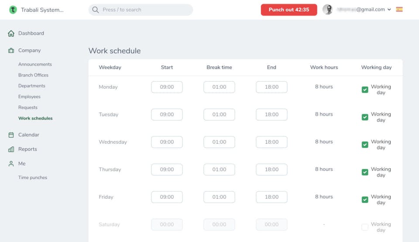Open the Employees menu item
This screenshot has width=419, height=242.
[29, 97]
